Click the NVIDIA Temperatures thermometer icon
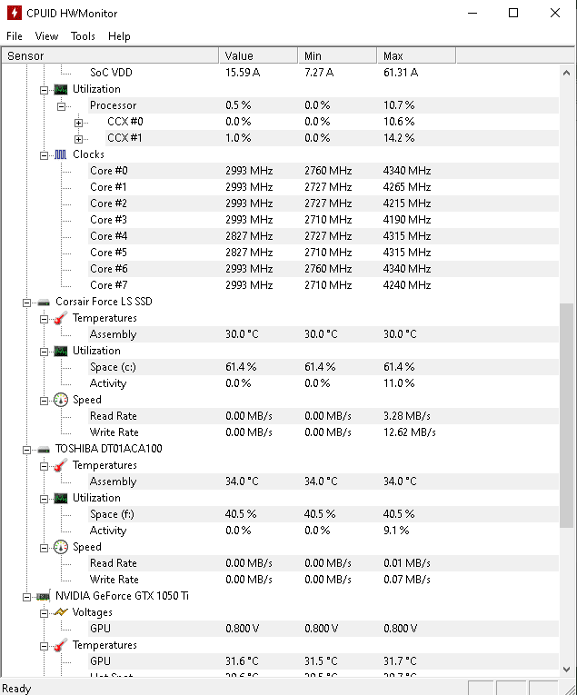This screenshot has height=695, width=577. click(x=61, y=645)
